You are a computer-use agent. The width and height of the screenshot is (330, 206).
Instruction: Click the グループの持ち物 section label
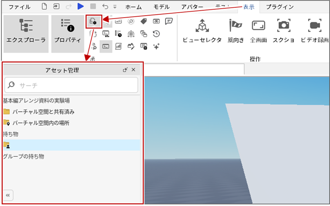pos(24,156)
